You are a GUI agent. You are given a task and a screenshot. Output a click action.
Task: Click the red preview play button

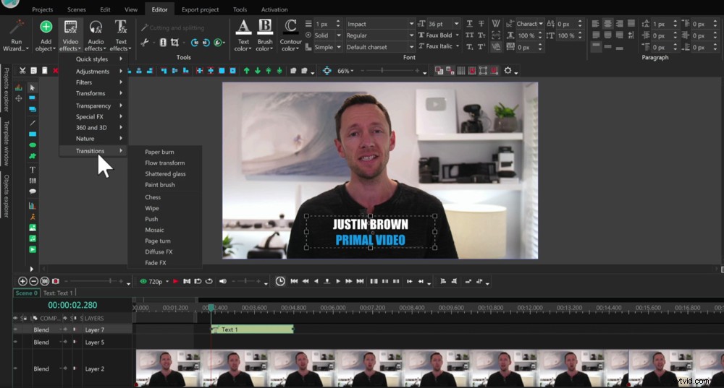[x=175, y=281]
